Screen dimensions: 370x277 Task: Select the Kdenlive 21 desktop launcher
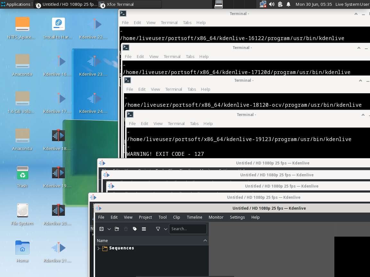point(58,251)
